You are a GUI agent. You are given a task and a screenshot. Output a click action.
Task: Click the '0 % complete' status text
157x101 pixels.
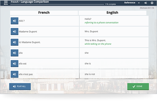(x=110, y=4)
